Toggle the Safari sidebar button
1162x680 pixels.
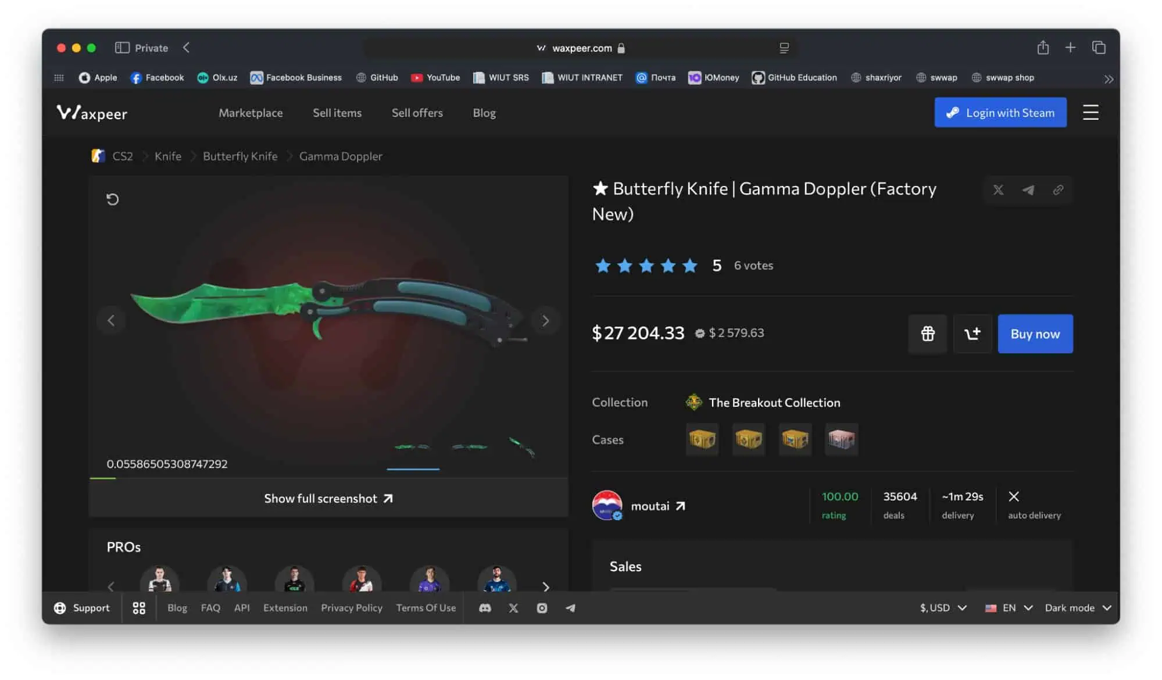point(121,48)
